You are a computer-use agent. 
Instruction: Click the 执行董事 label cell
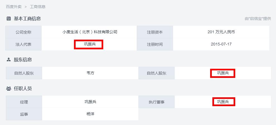coord(157,102)
